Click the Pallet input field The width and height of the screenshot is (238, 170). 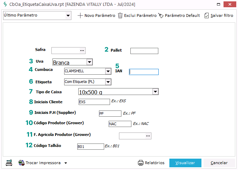(x=144, y=51)
